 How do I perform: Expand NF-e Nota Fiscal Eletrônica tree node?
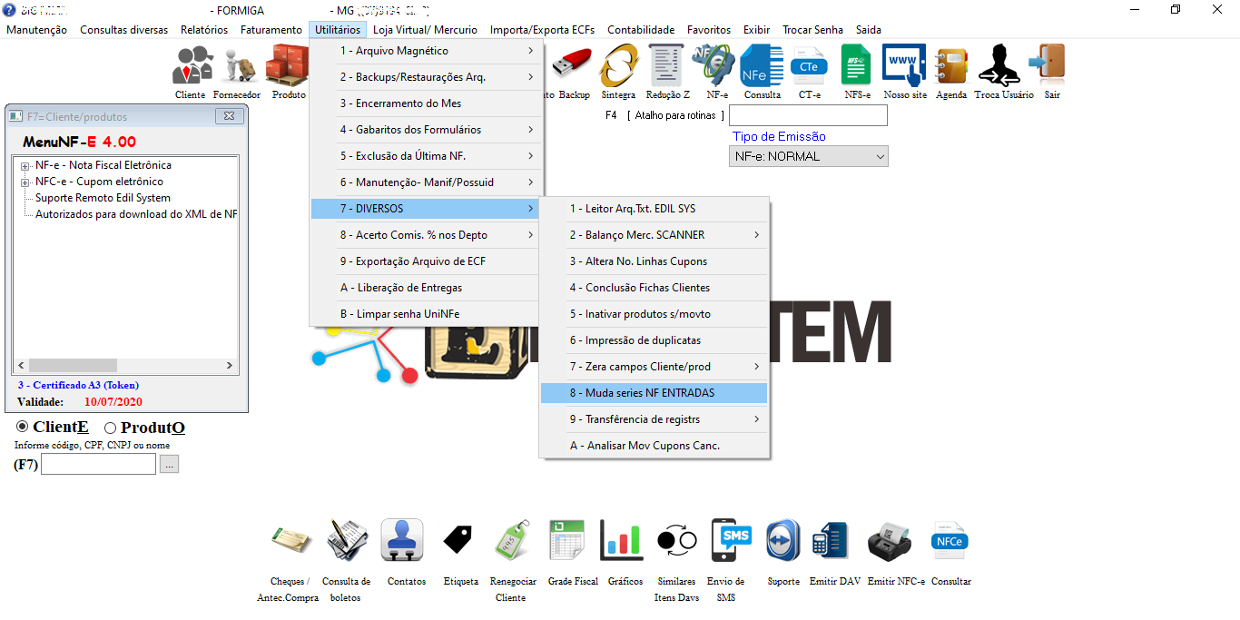[25, 166]
